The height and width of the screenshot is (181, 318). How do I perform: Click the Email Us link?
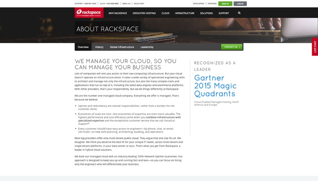126,4
